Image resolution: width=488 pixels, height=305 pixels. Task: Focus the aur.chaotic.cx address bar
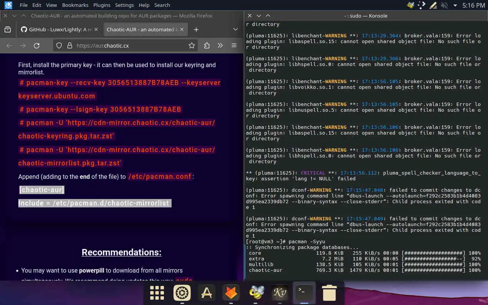[x=126, y=45]
